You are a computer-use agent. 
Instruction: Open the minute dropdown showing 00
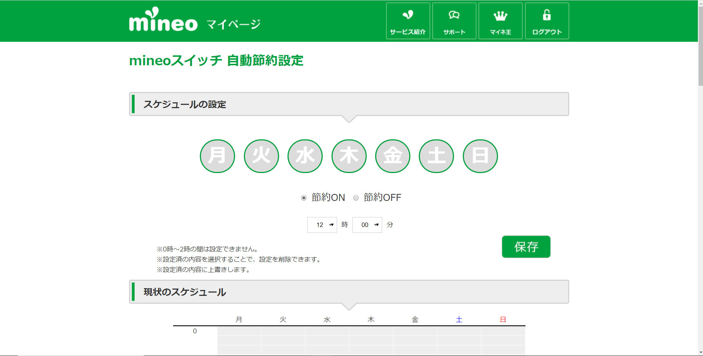click(x=367, y=225)
